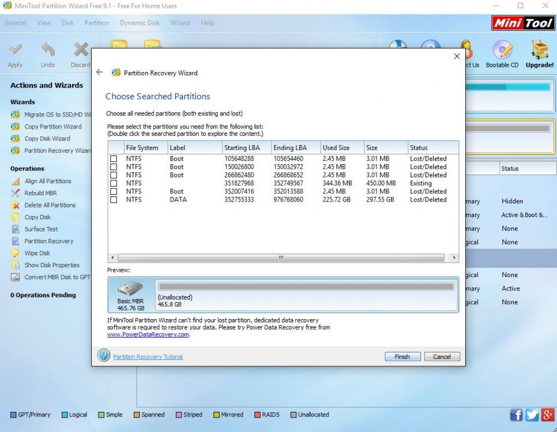
Task: Open Migrate OS to SSD/HD wizard
Action: 57,115
